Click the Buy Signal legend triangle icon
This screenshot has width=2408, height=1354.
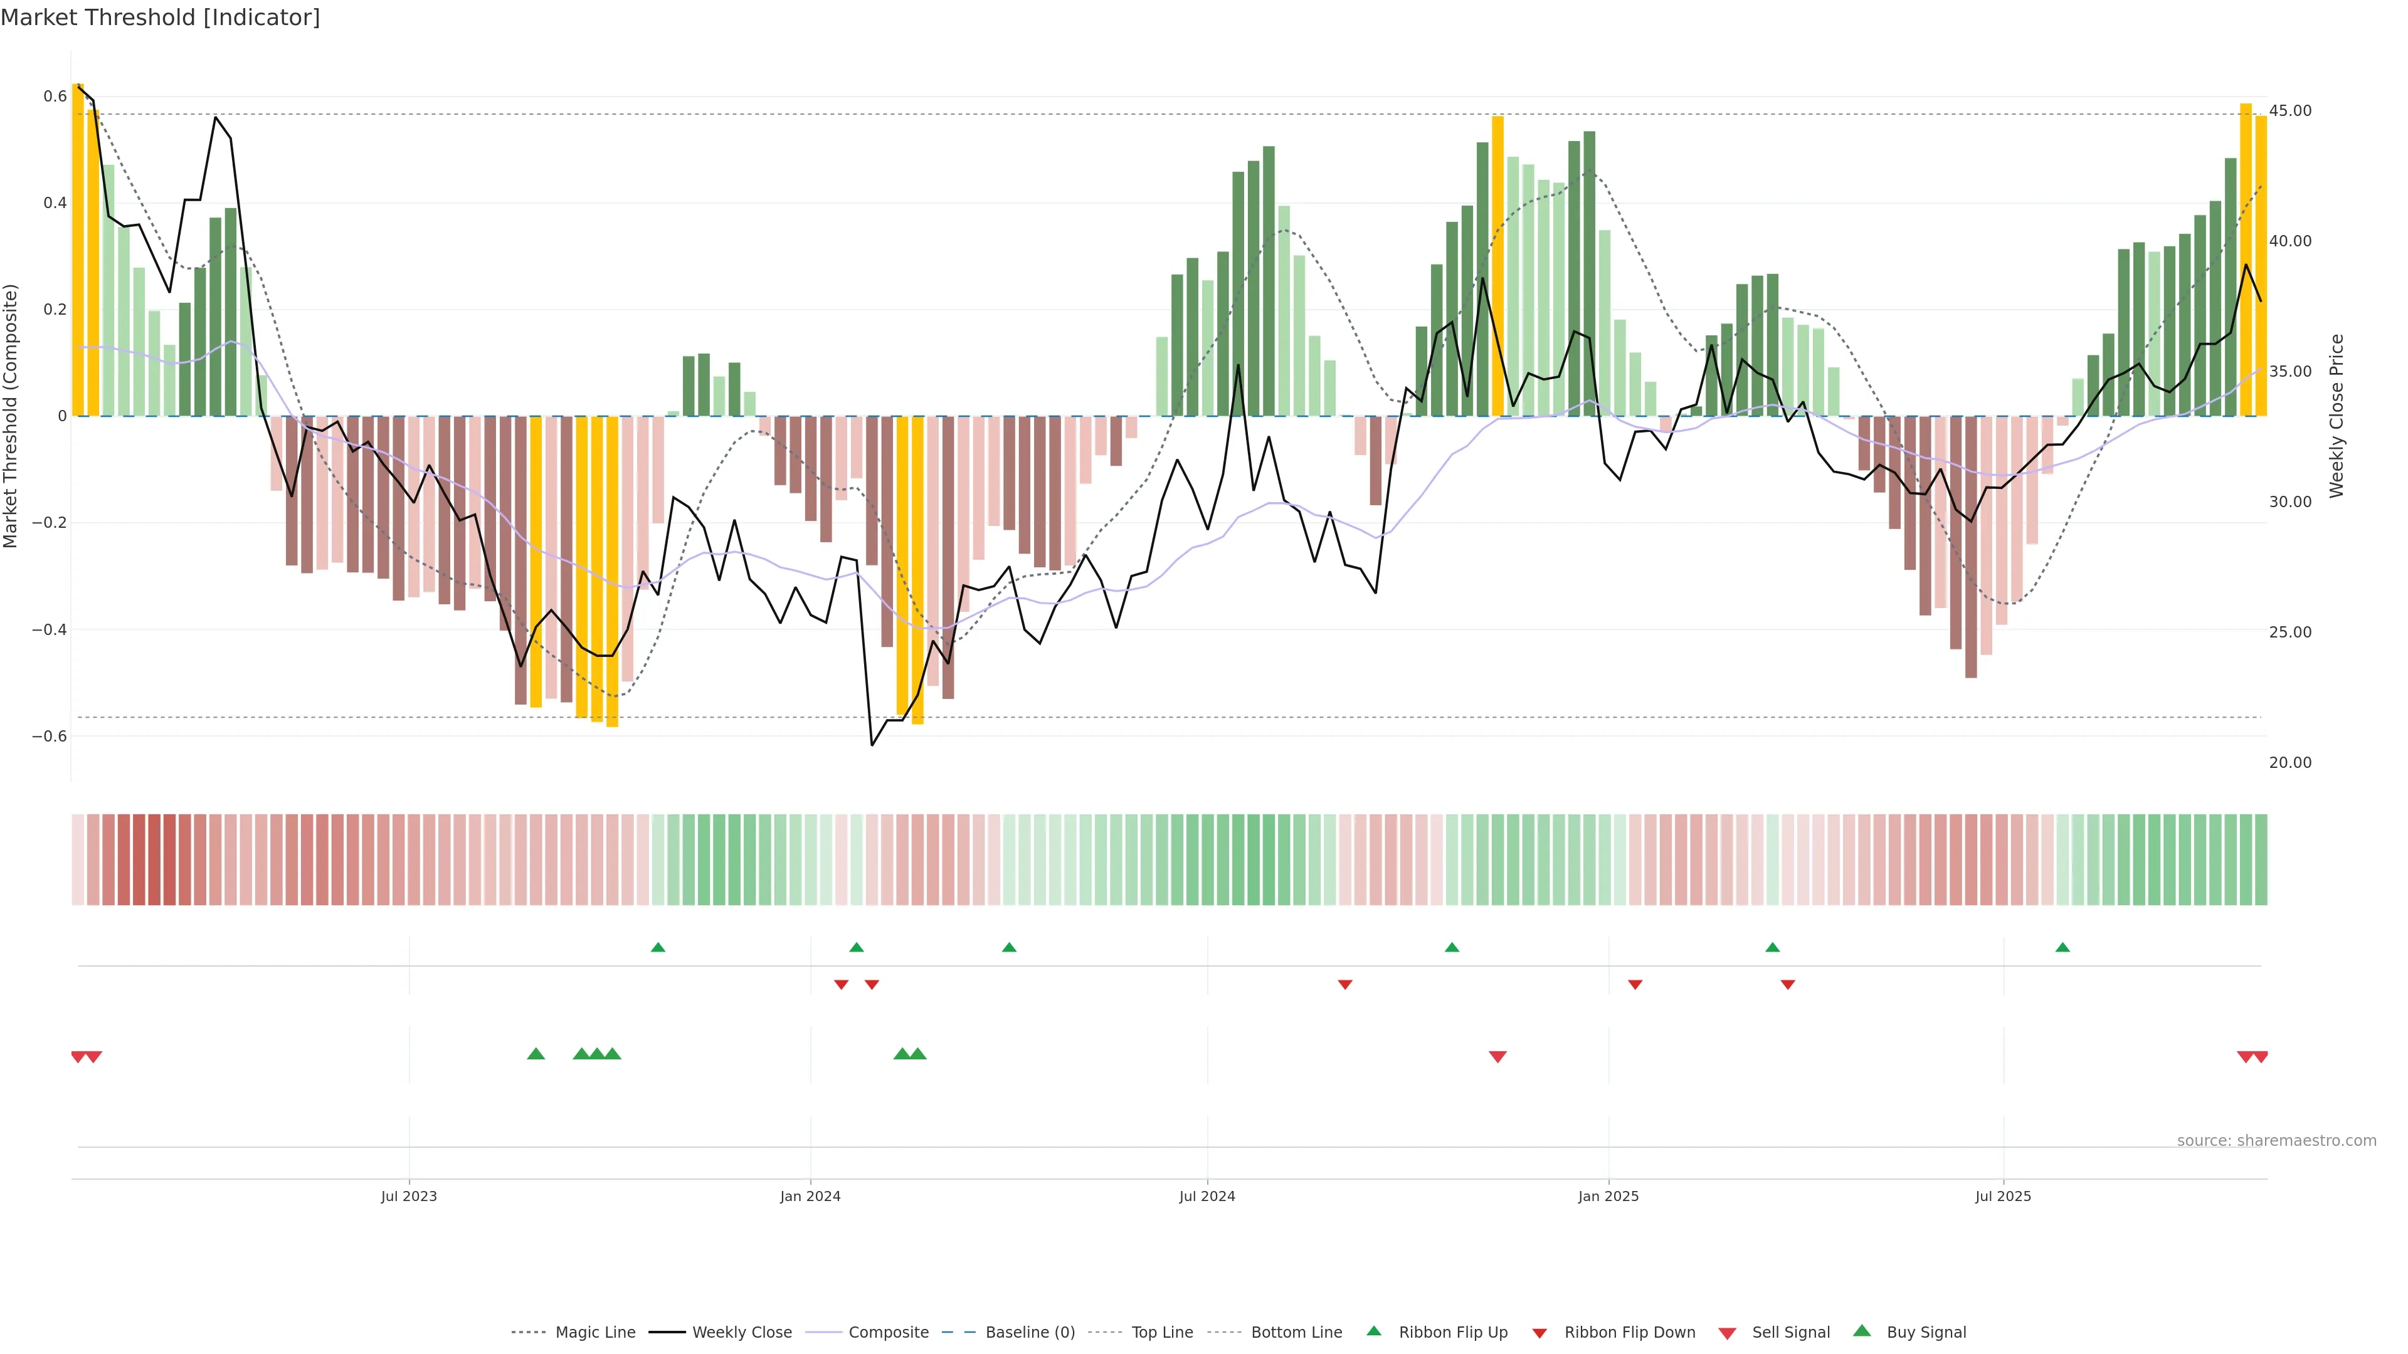click(1862, 1331)
